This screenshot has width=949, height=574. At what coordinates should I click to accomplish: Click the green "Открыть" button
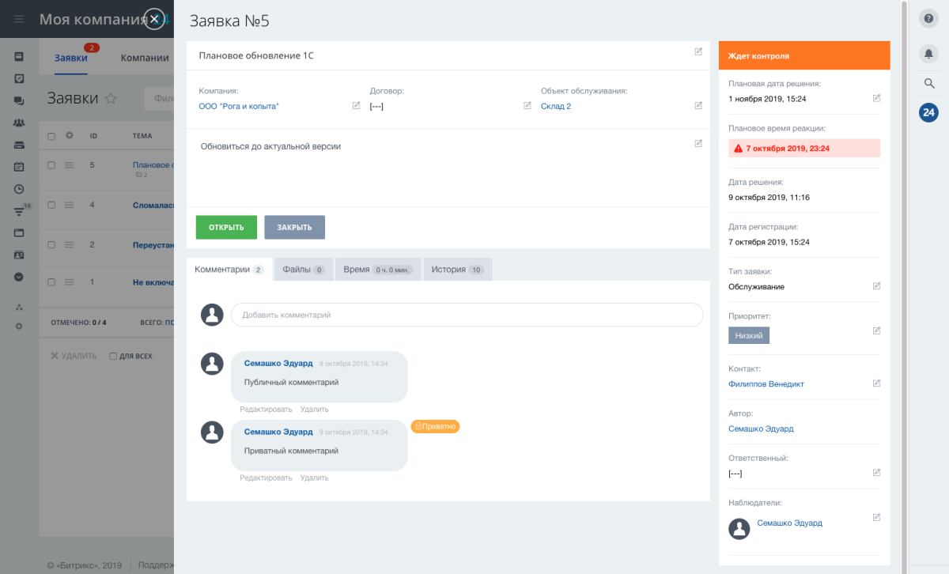[x=226, y=227]
